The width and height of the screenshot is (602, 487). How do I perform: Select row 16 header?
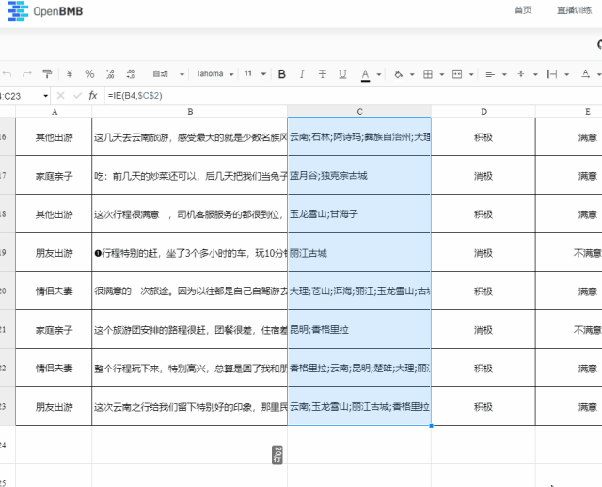[x=8, y=136]
